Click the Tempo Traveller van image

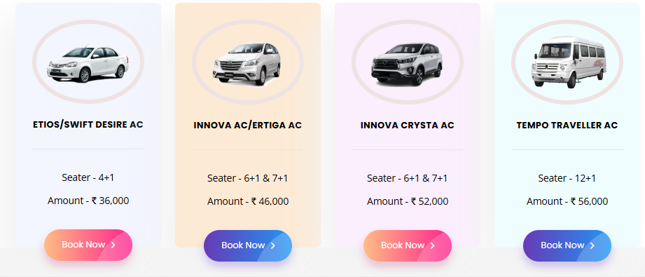tap(568, 62)
